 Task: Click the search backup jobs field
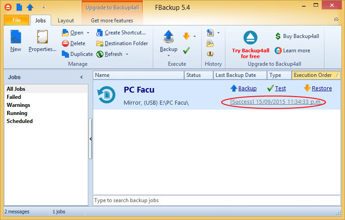point(217,200)
